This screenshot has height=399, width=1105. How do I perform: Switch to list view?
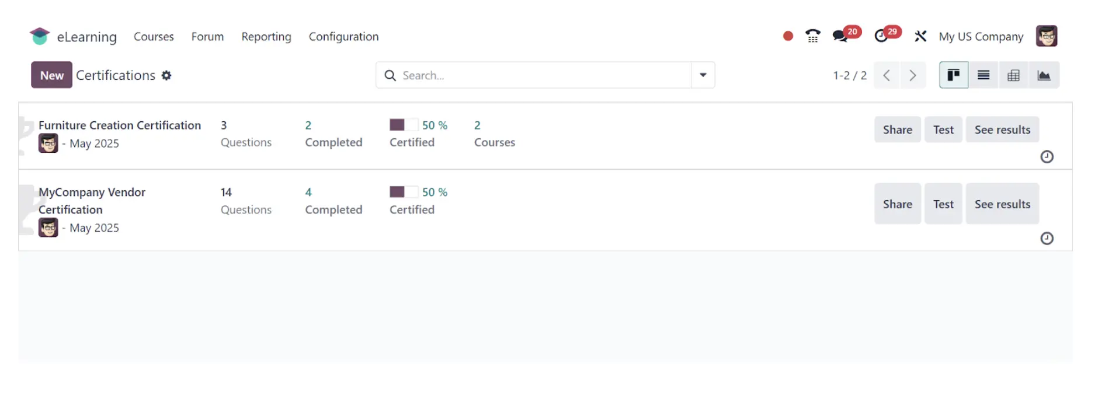984,75
